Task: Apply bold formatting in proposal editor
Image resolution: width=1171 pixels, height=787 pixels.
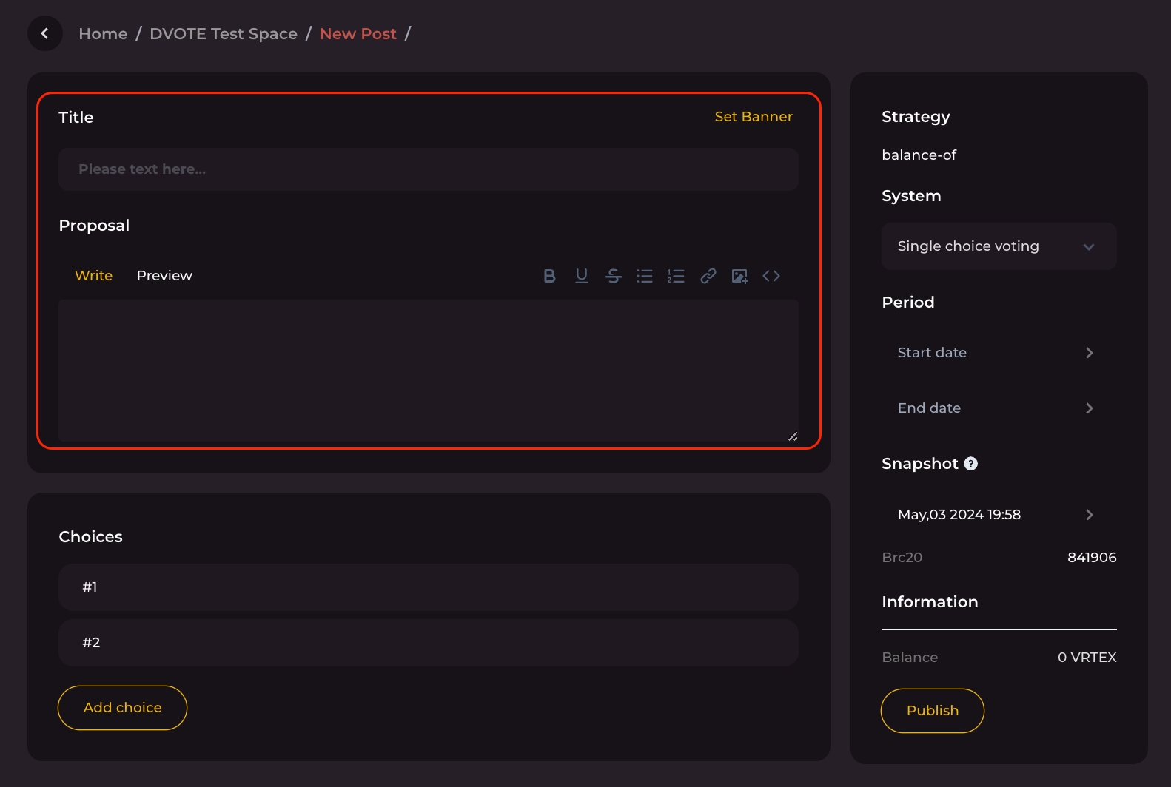Action: (x=549, y=276)
